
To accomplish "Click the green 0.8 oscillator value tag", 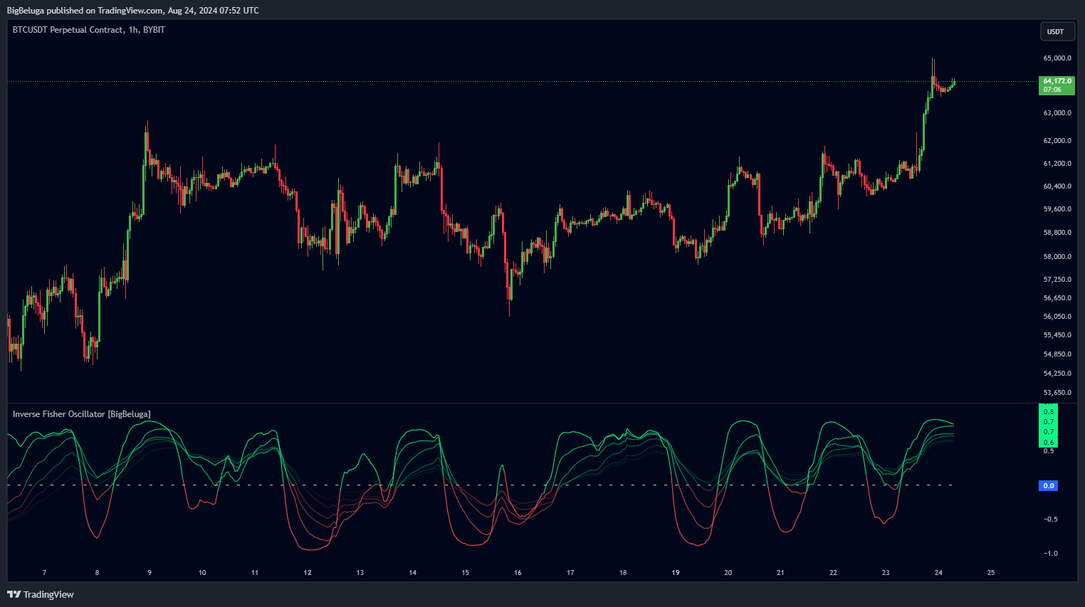I will pos(1048,412).
